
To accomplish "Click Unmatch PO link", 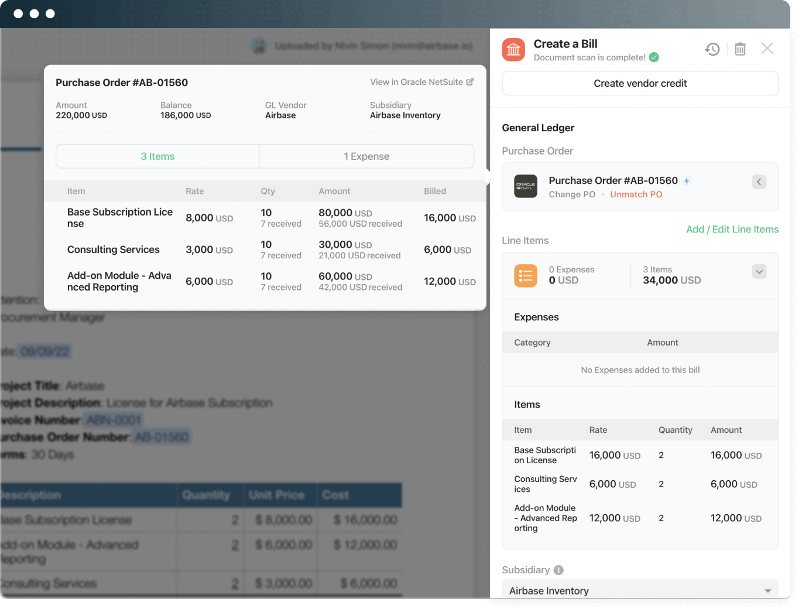I will pyautogui.click(x=636, y=194).
